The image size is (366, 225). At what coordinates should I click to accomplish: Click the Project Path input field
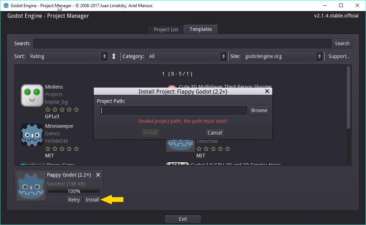tap(173, 110)
